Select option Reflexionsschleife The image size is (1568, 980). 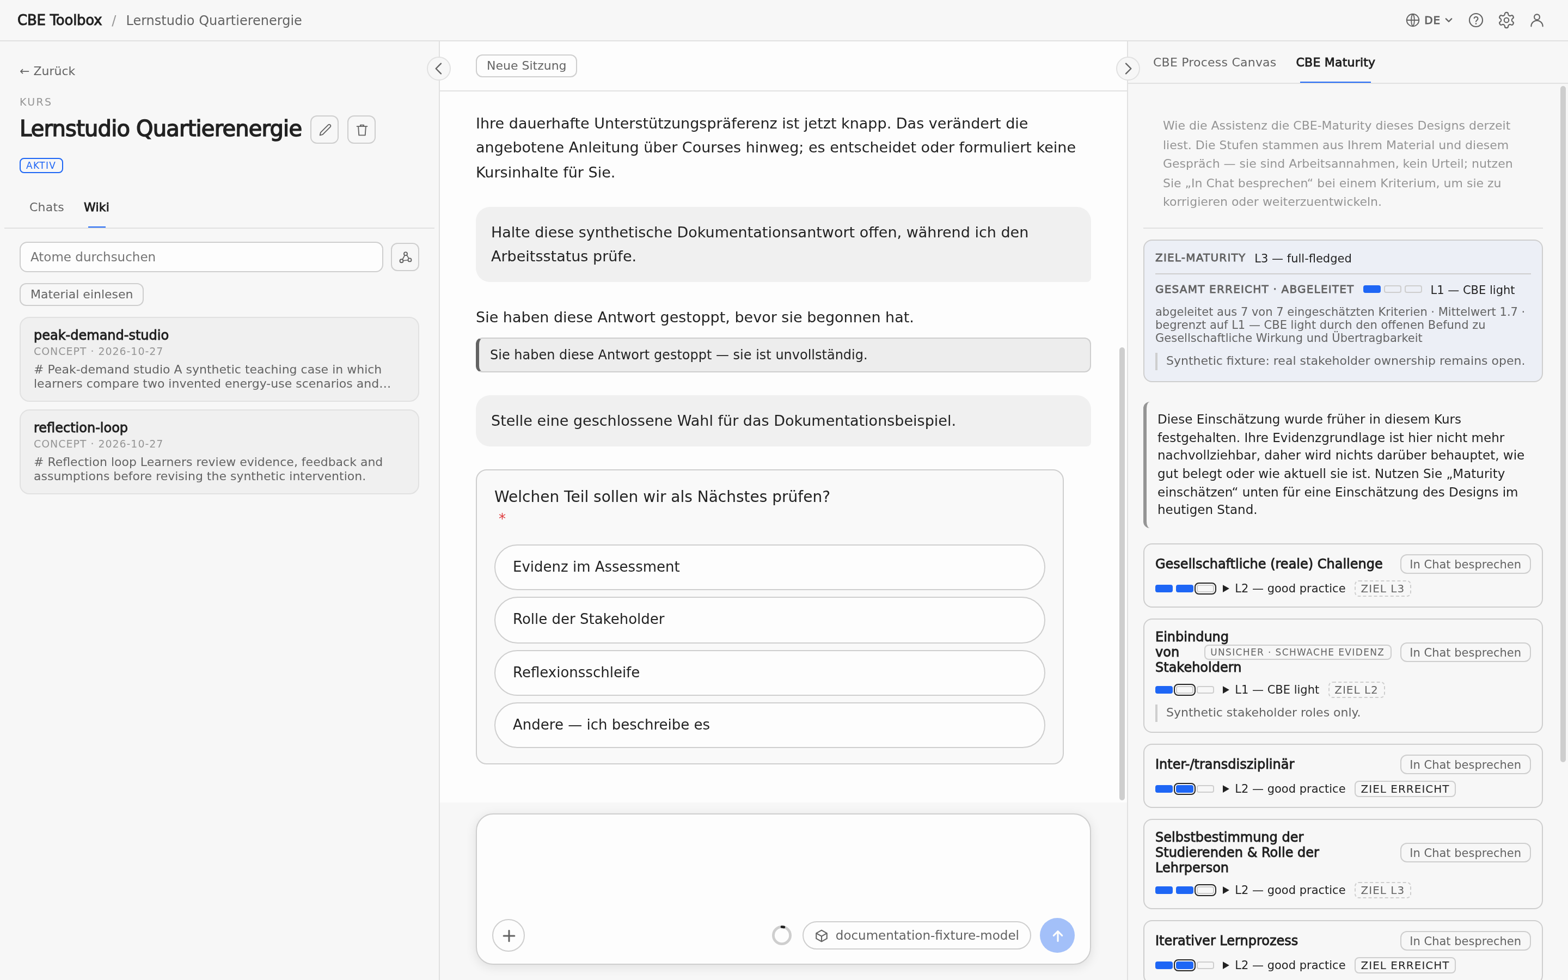769,673
